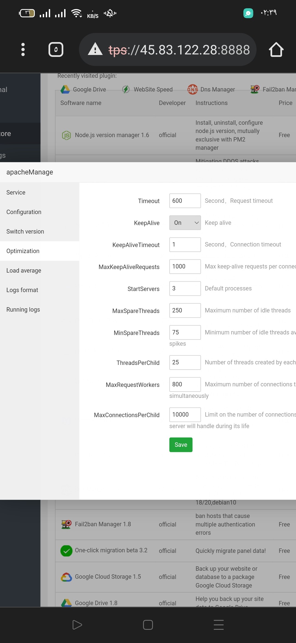Tap the Android home square icon

tap(148, 625)
